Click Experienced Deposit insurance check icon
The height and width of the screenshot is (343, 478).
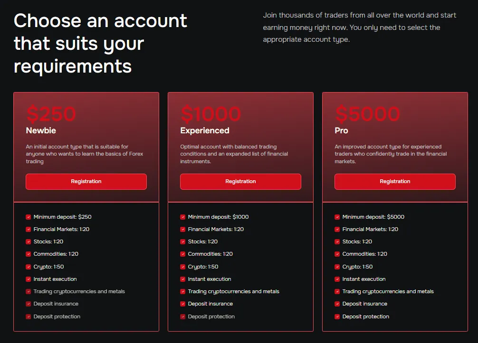click(183, 304)
